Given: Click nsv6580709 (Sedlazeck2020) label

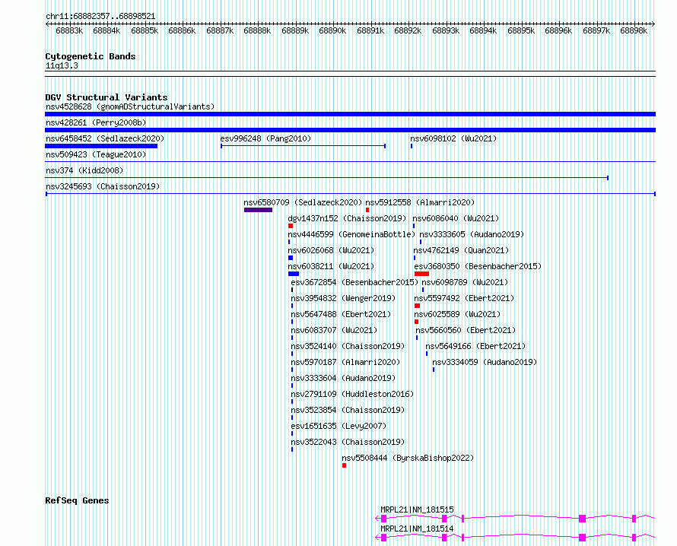Looking at the screenshot, I should (303, 202).
